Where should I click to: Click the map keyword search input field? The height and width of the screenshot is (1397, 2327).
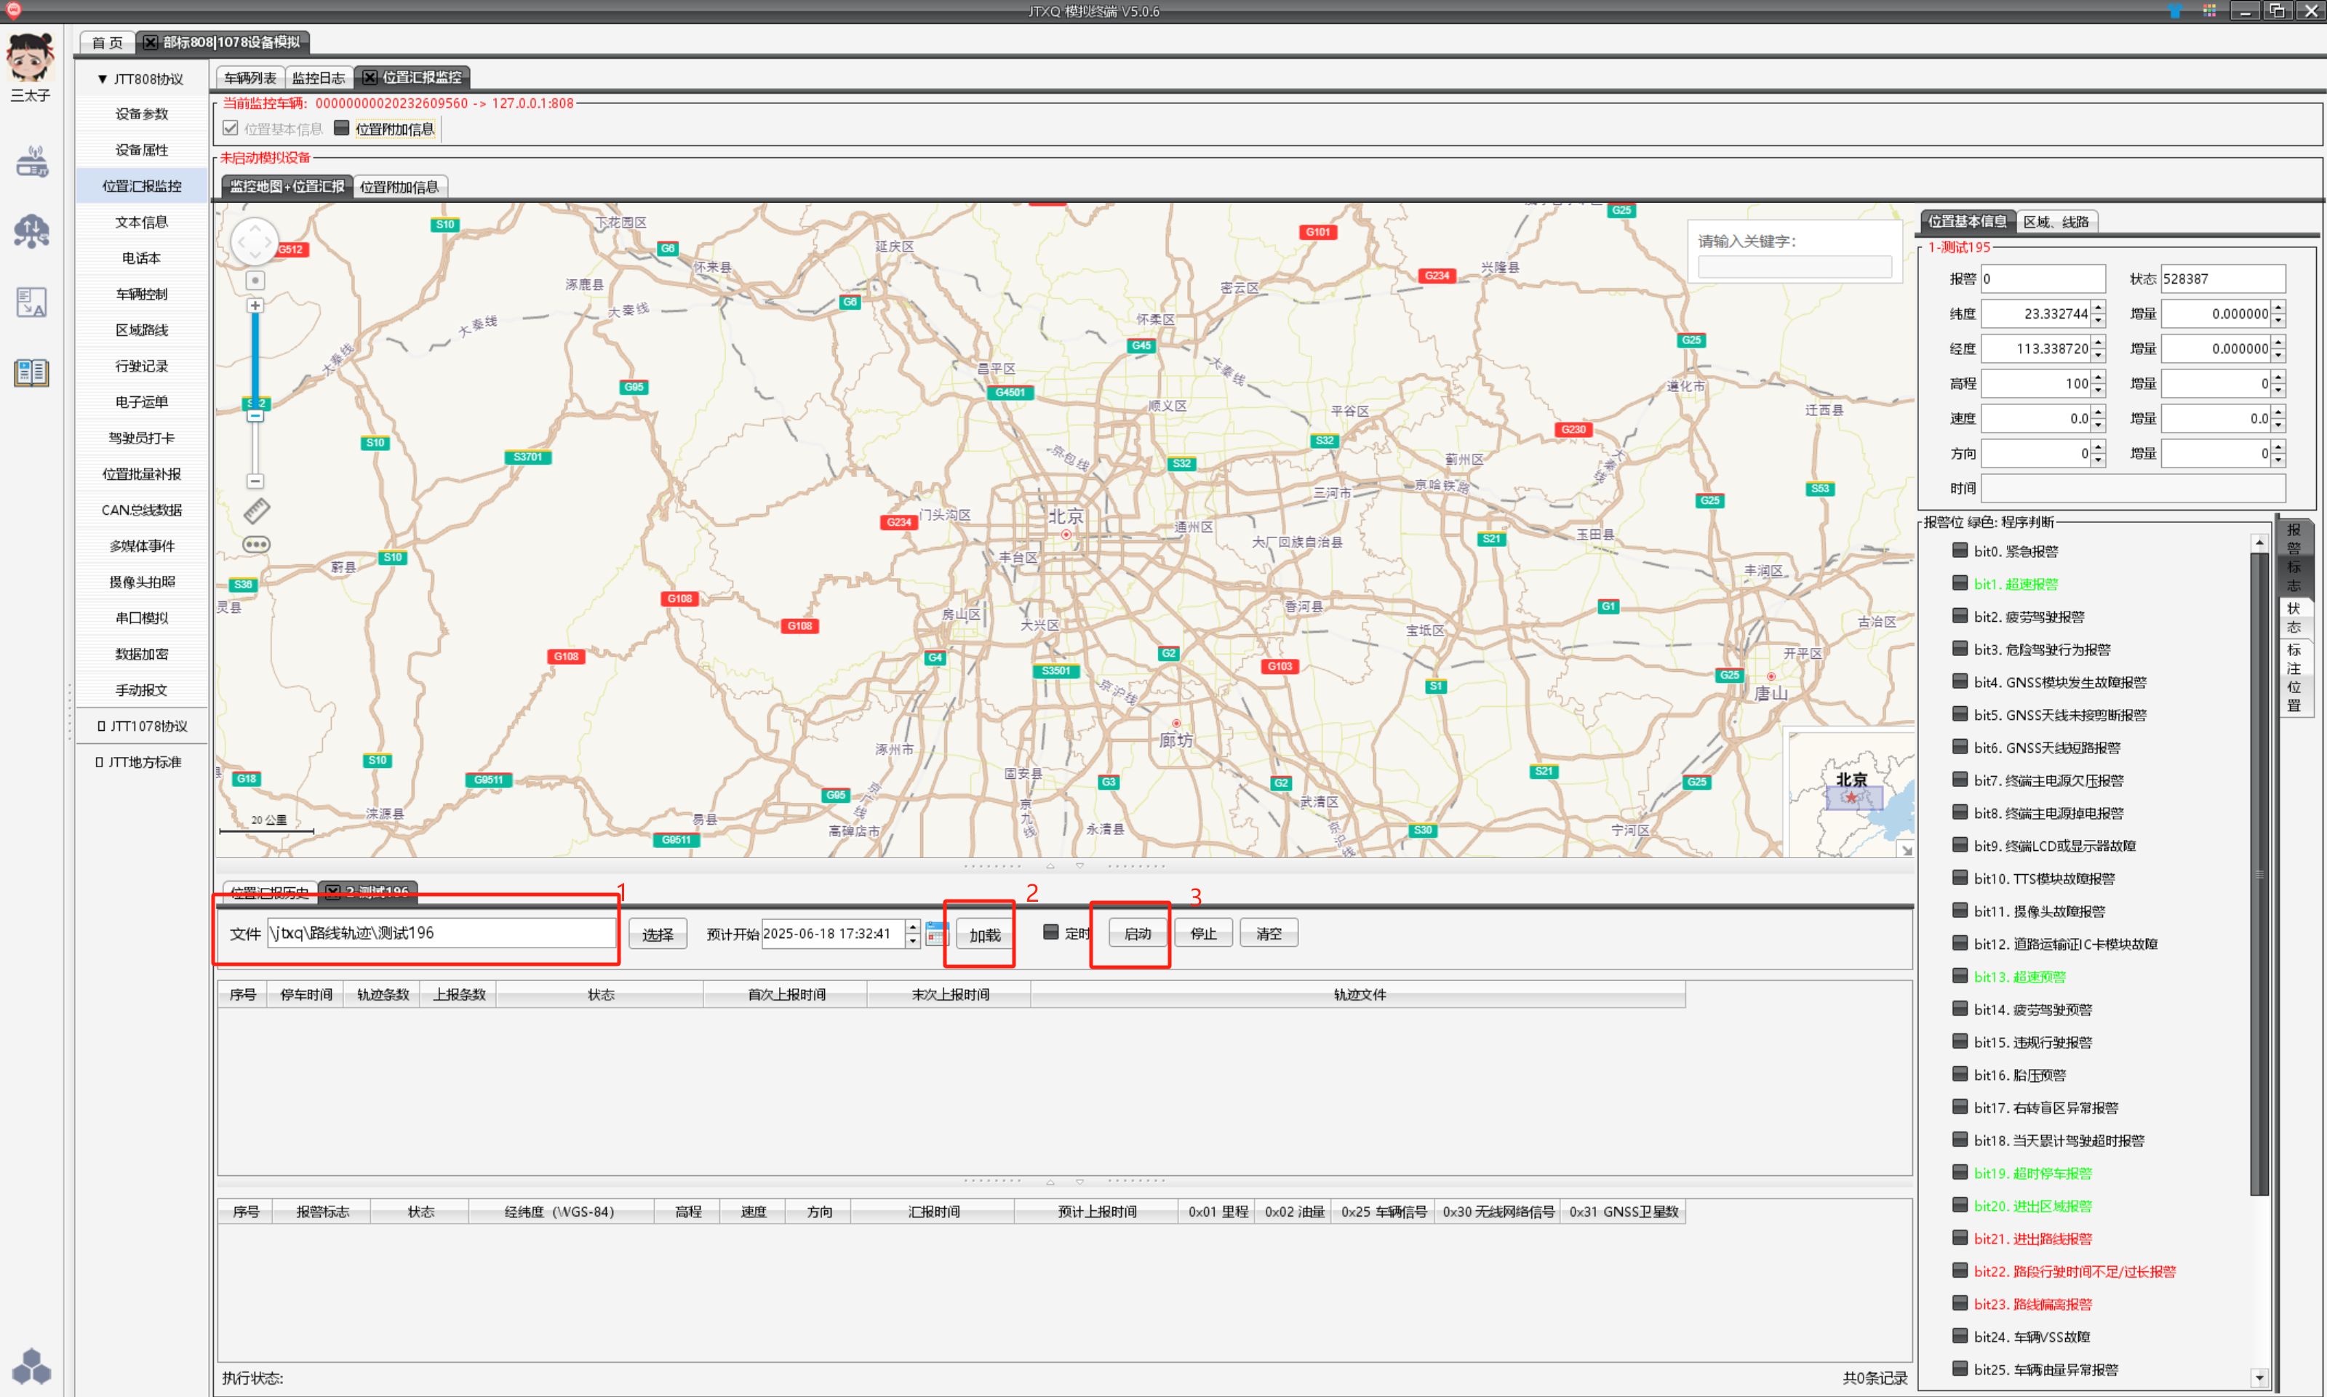(1795, 268)
